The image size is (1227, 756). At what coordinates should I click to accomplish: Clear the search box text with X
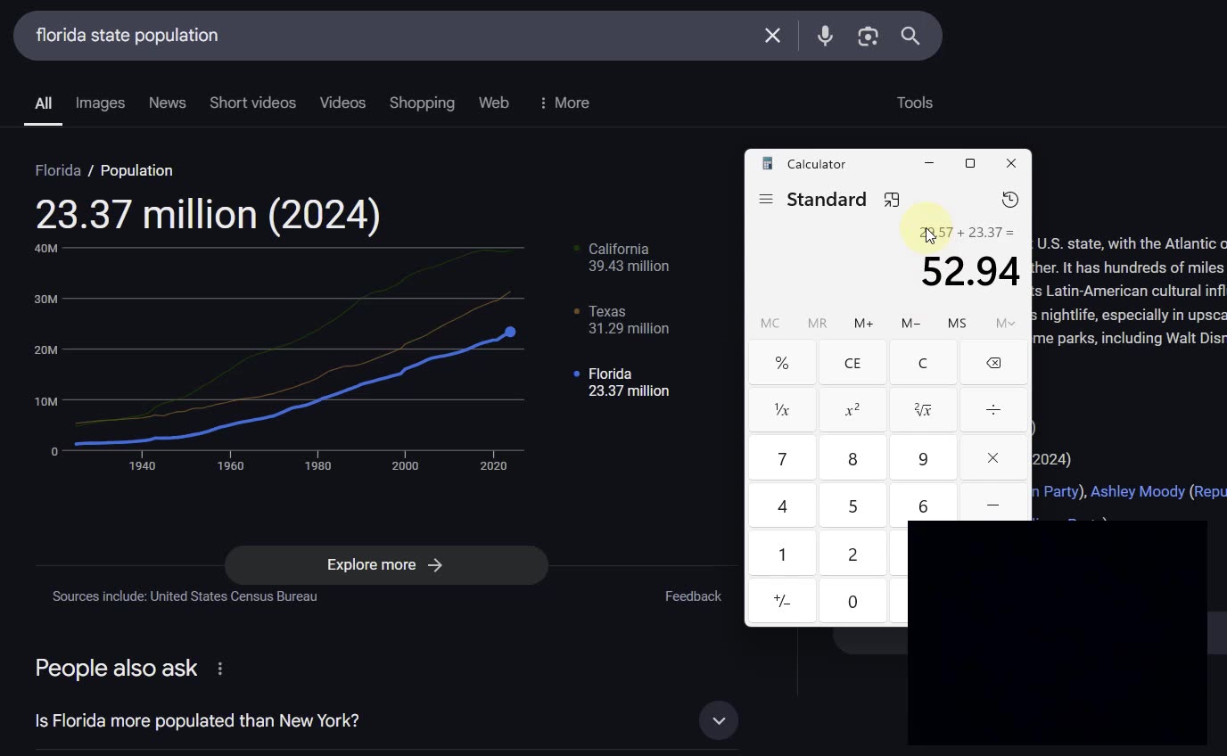point(772,36)
